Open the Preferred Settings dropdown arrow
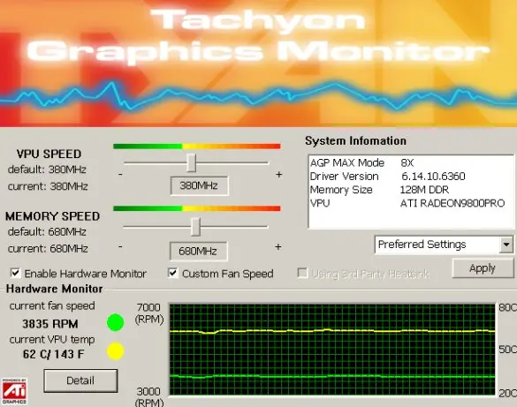This screenshot has height=407, width=517. pyautogui.click(x=506, y=245)
